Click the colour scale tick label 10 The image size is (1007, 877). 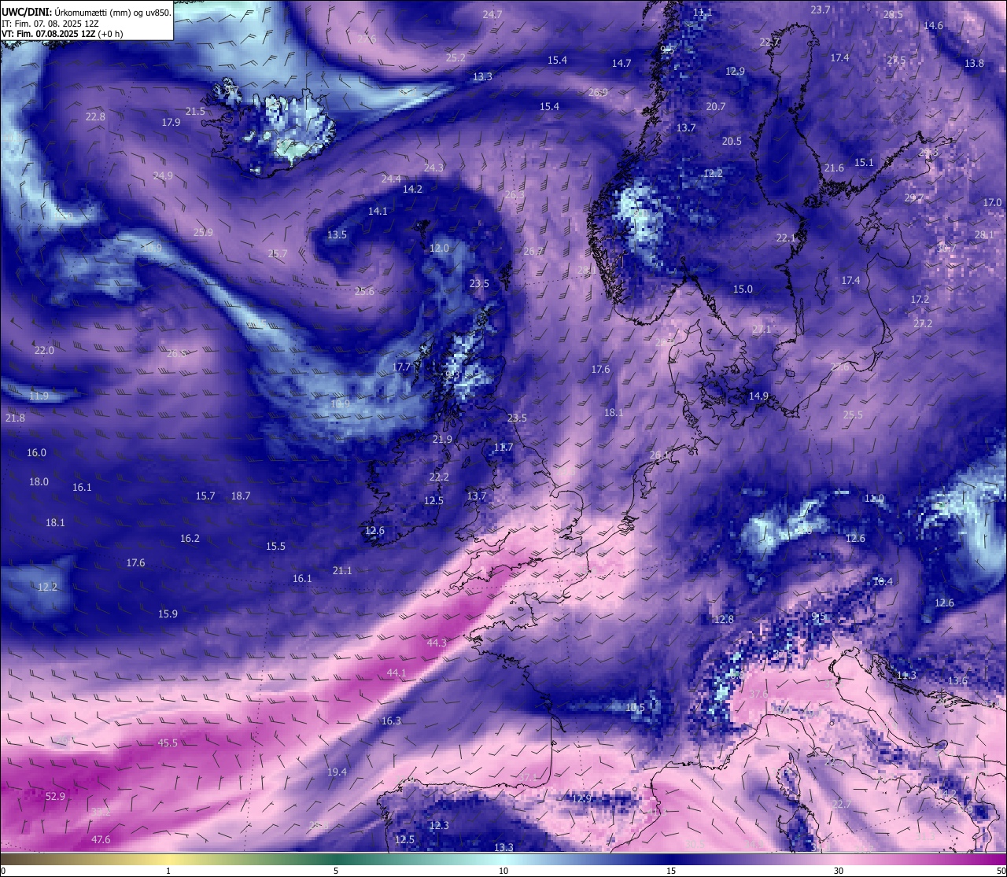[503, 871]
